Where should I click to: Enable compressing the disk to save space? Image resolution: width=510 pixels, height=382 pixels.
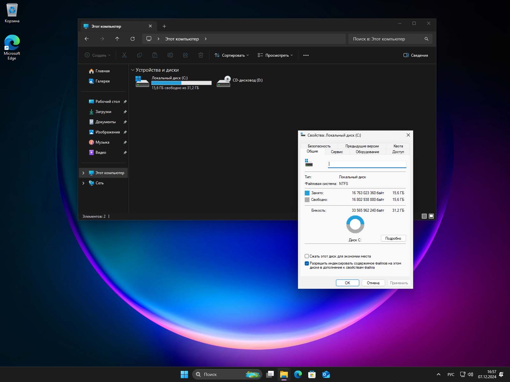coord(307,256)
